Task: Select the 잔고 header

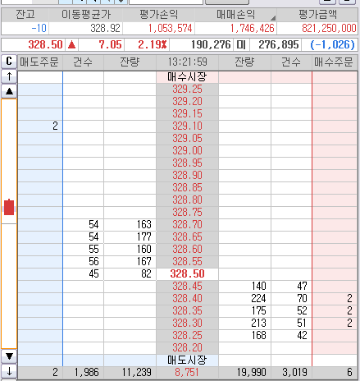Action: 25,15
